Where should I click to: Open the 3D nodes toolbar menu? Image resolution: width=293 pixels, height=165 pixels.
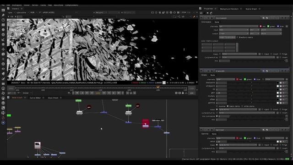3,54
